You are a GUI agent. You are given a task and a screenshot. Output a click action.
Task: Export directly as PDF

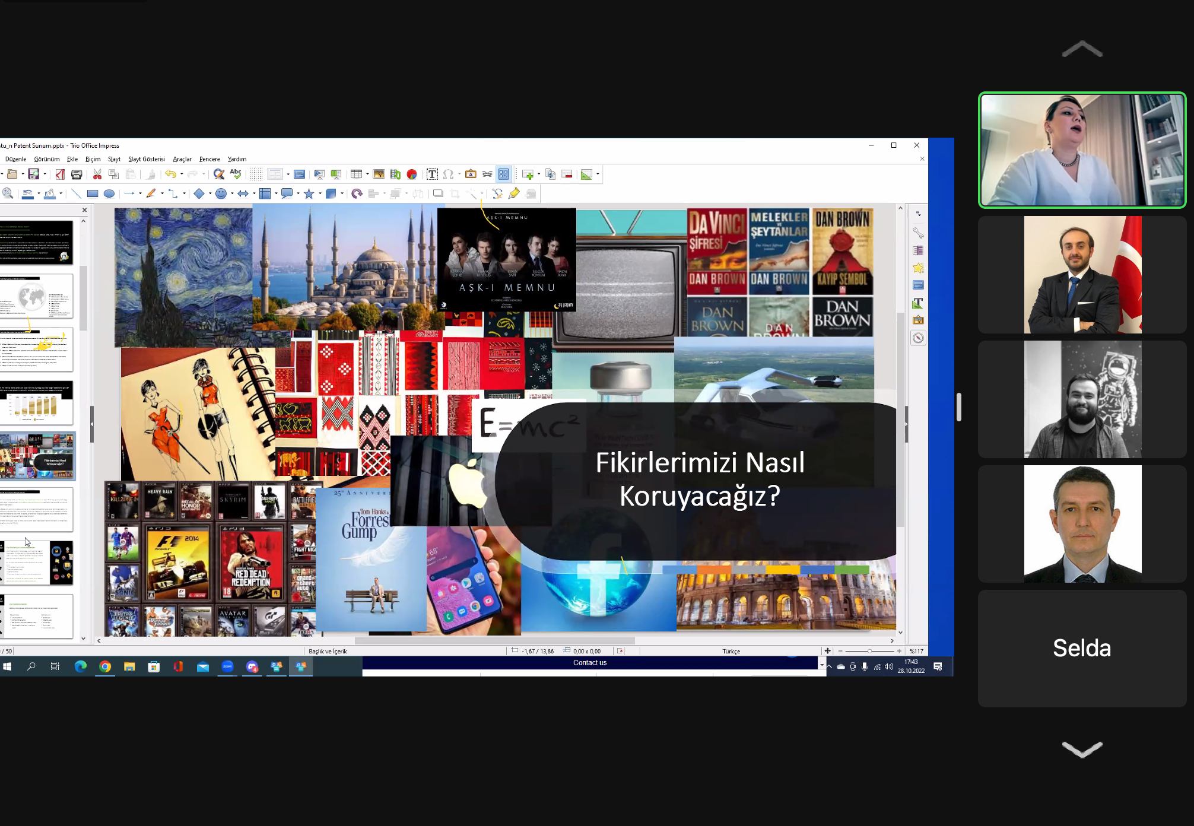tap(60, 174)
